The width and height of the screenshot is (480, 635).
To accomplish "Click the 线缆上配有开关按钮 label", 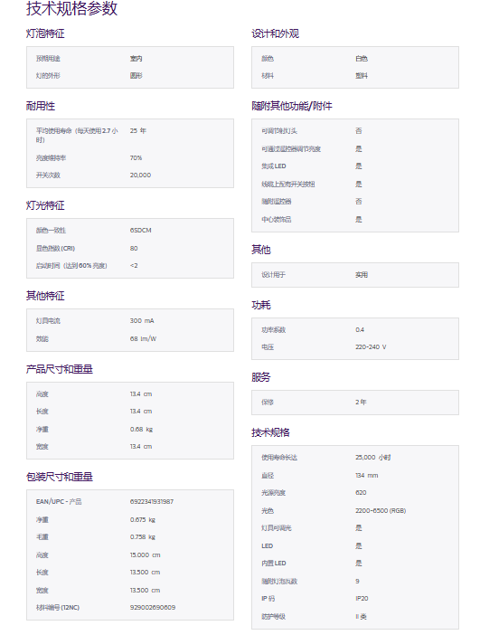I will [x=288, y=184].
